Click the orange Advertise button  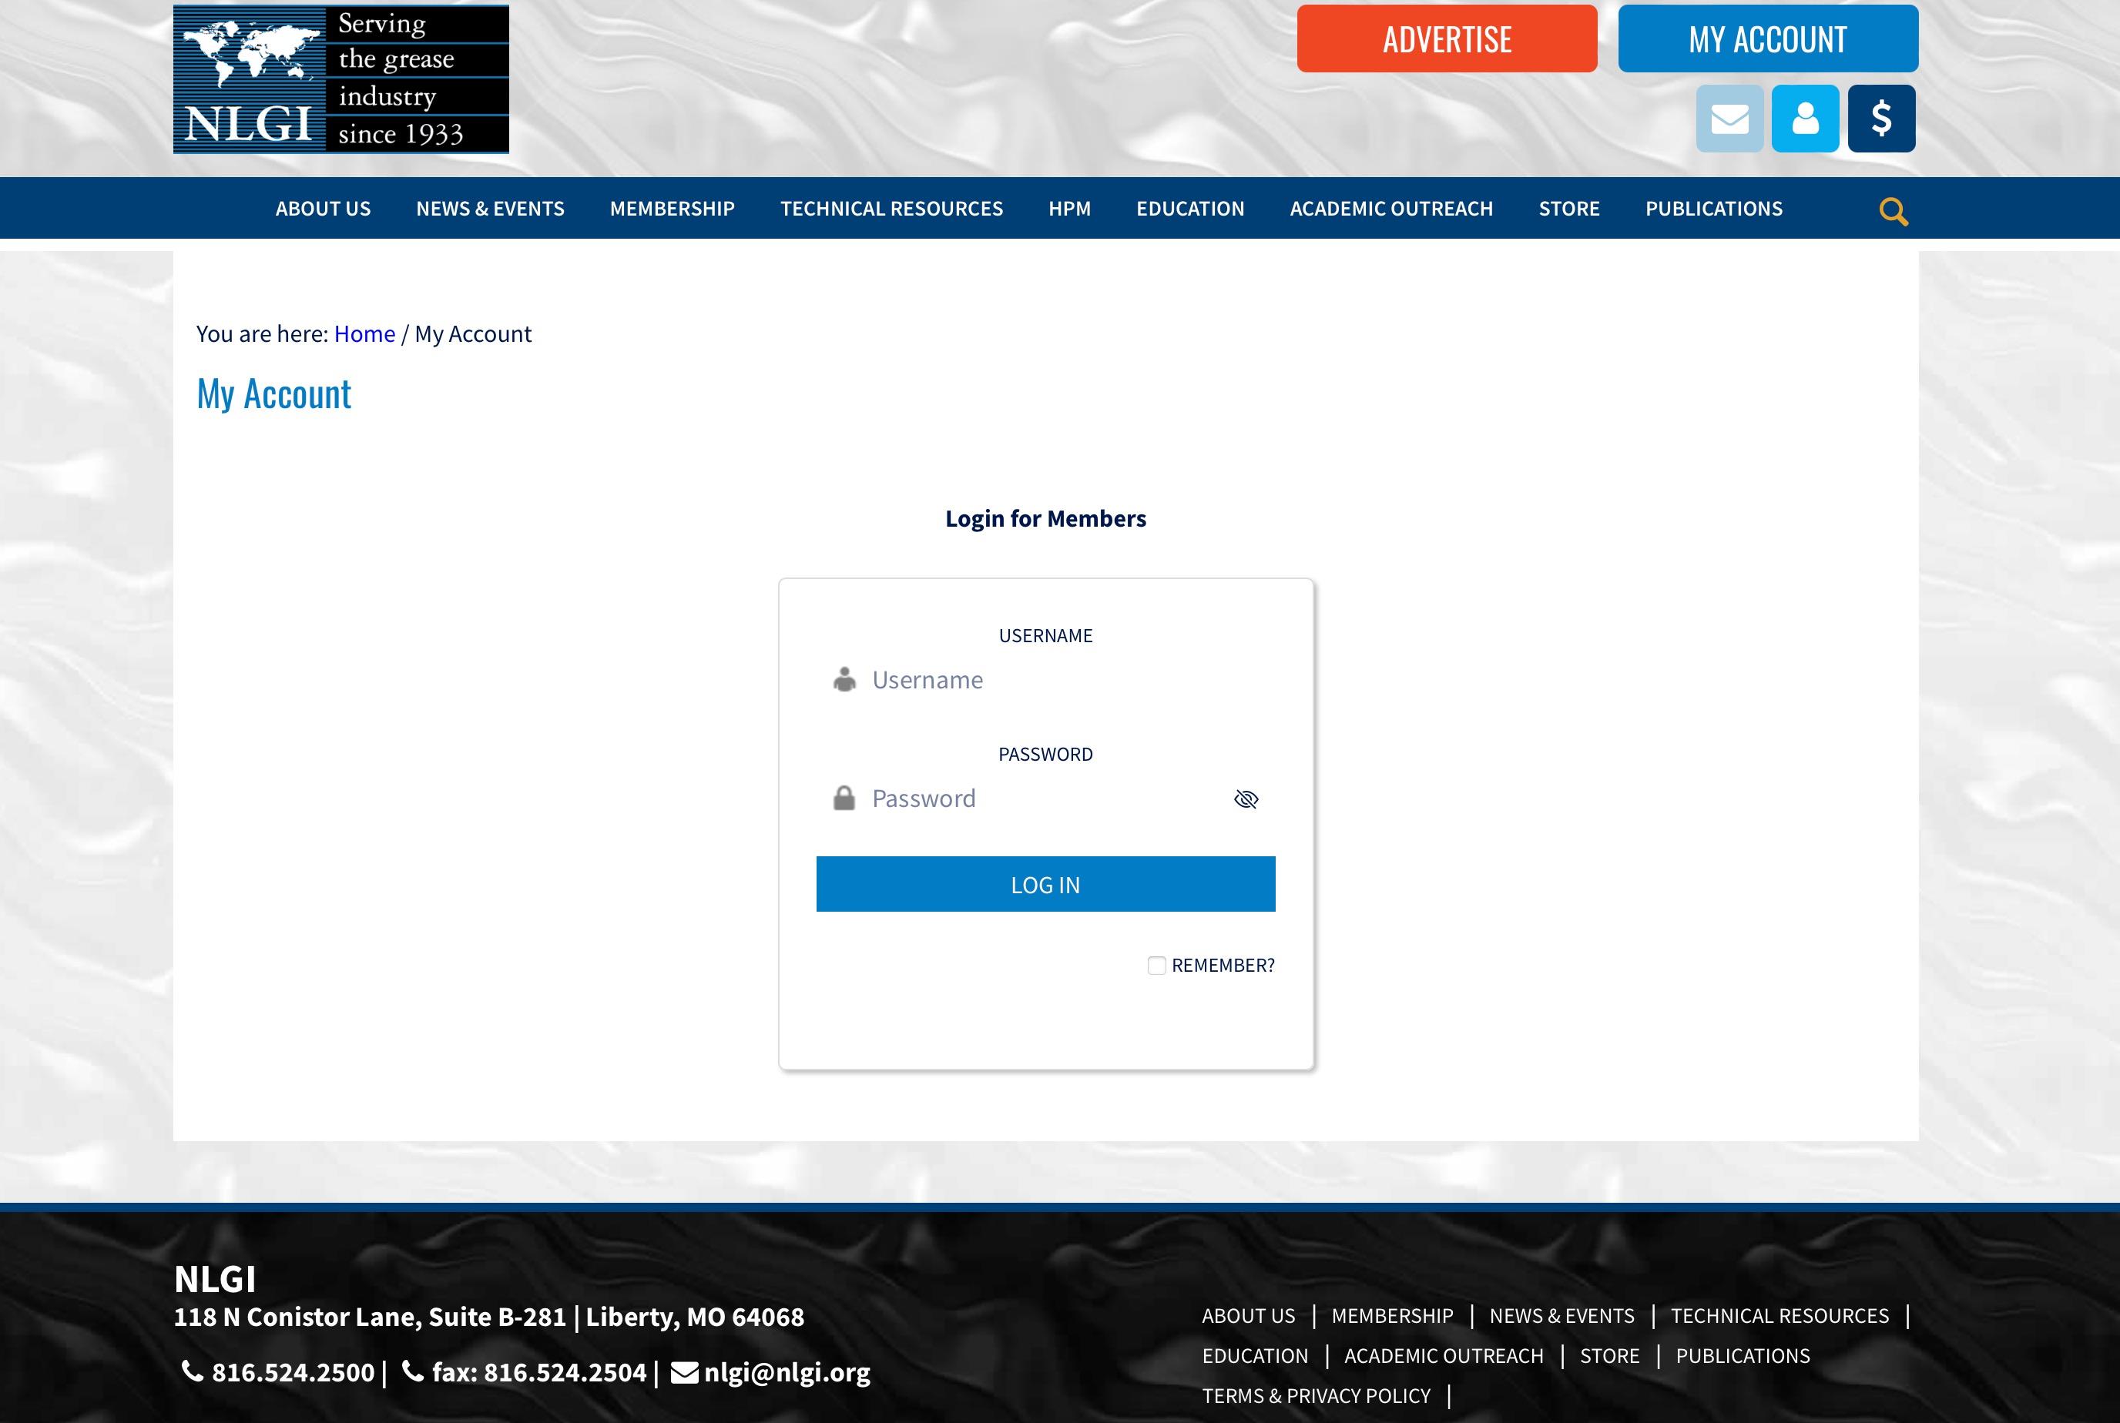(x=1445, y=39)
